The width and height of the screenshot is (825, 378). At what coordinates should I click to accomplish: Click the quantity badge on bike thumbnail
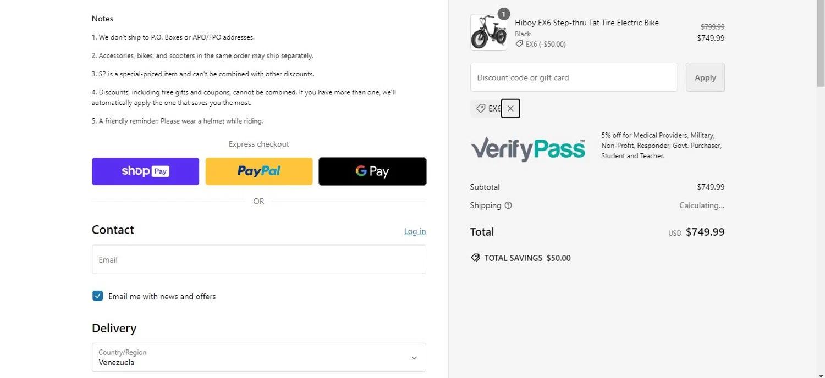coord(503,14)
